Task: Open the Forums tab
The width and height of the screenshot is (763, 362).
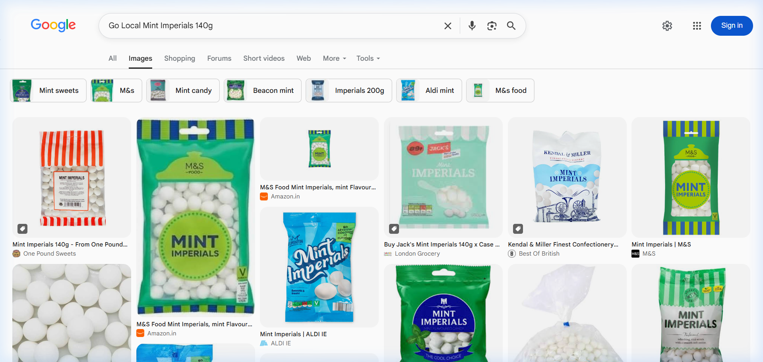Action: click(x=219, y=58)
